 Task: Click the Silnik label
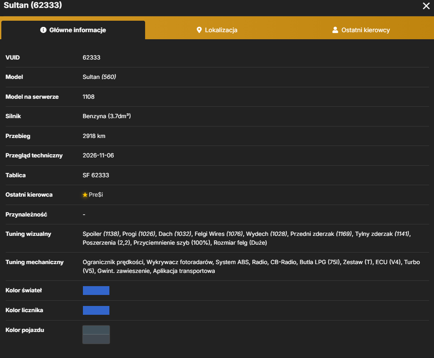click(x=13, y=116)
